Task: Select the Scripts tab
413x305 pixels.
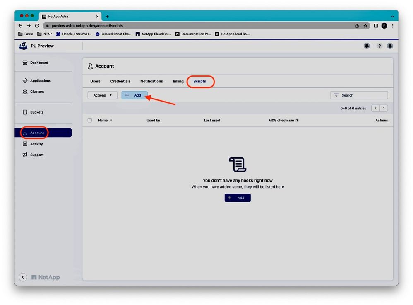Action: [199, 81]
